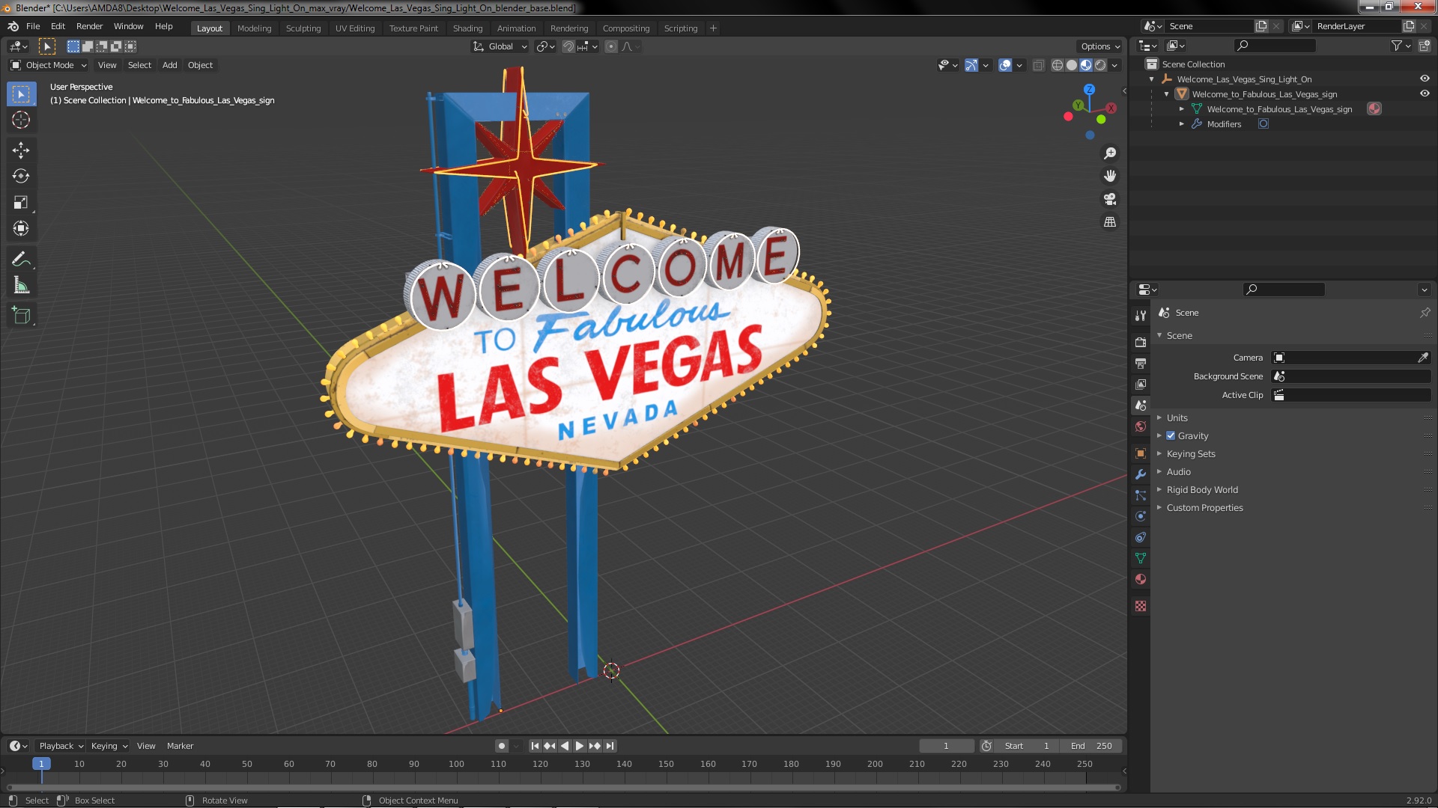Open Object properties tab
1438x808 pixels.
(1141, 453)
